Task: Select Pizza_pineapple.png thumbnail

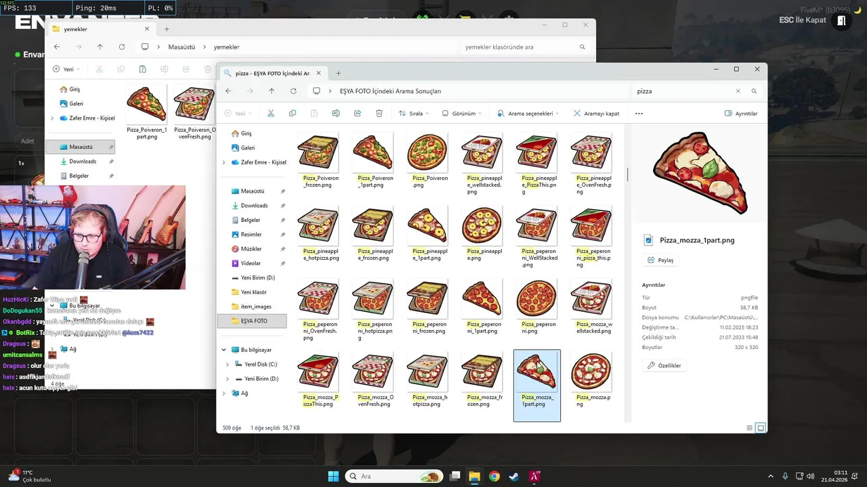Action: click(482, 234)
